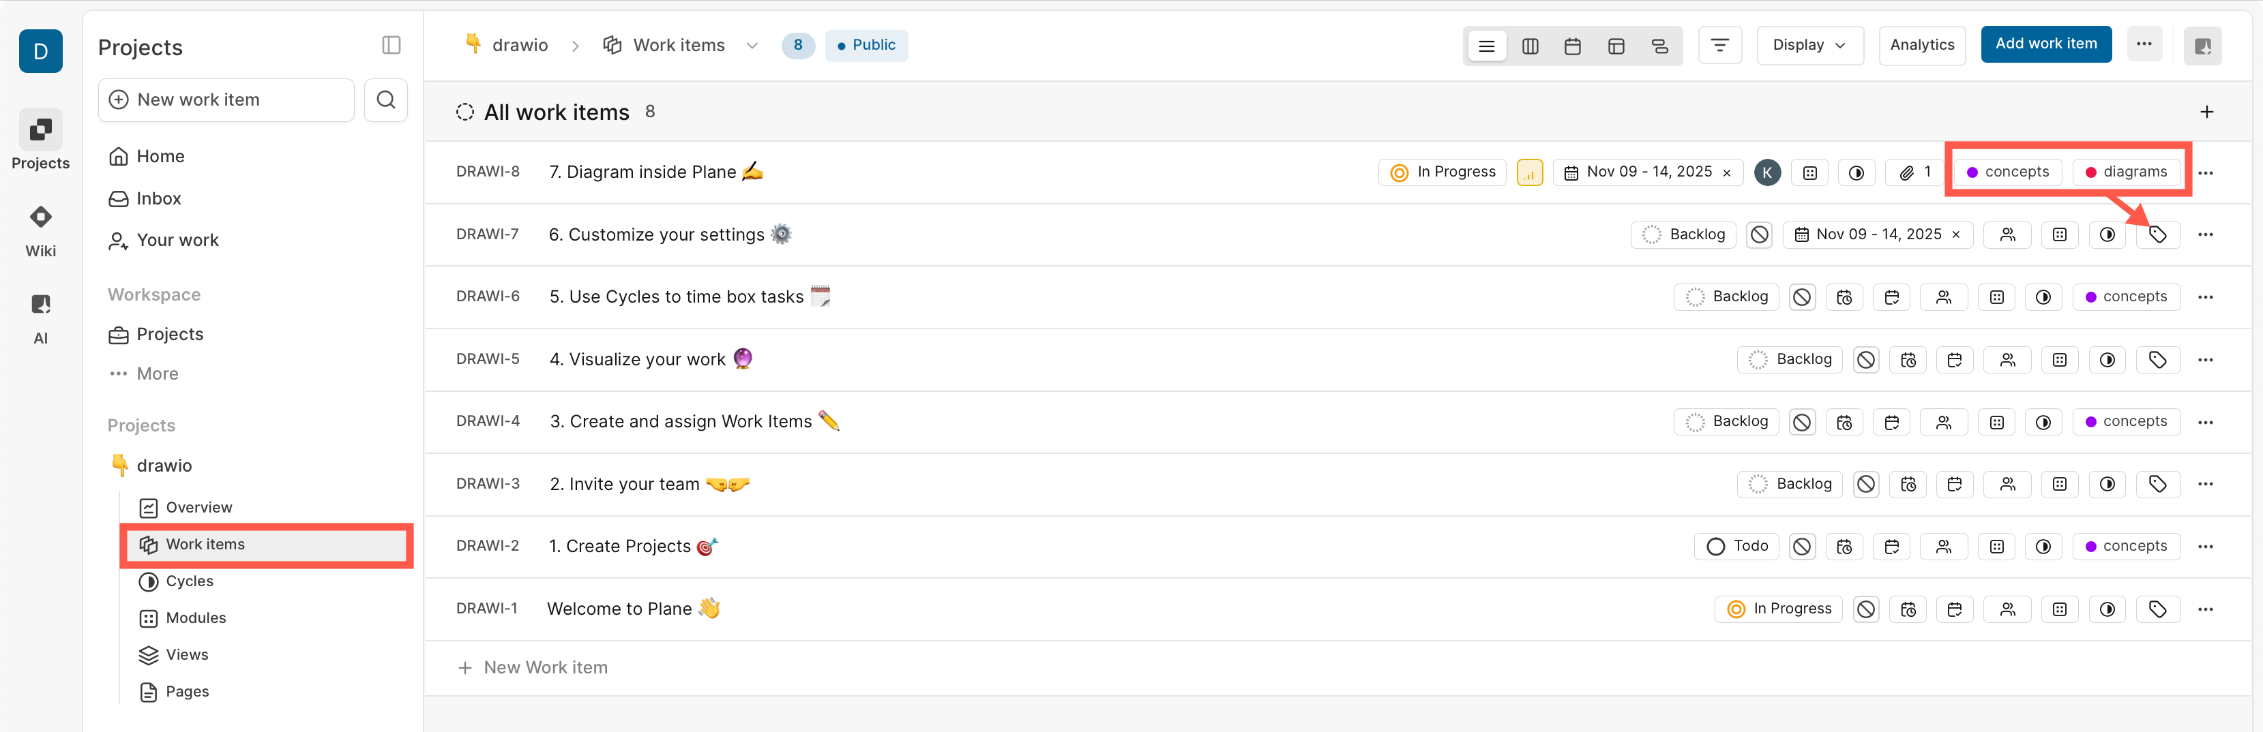Screen dimensions: 2263x732
Task: Switch to the Spreadsheet layout
Action: pyautogui.click(x=1616, y=46)
